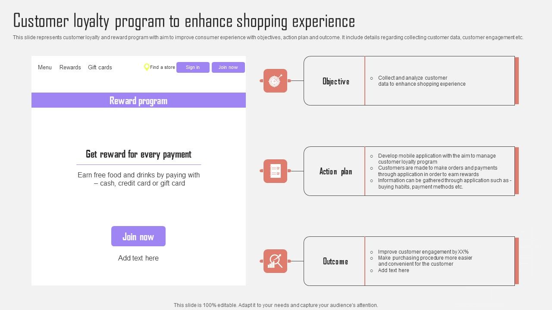Open the Rewards navigation item
The width and height of the screenshot is (552, 310).
(70, 67)
